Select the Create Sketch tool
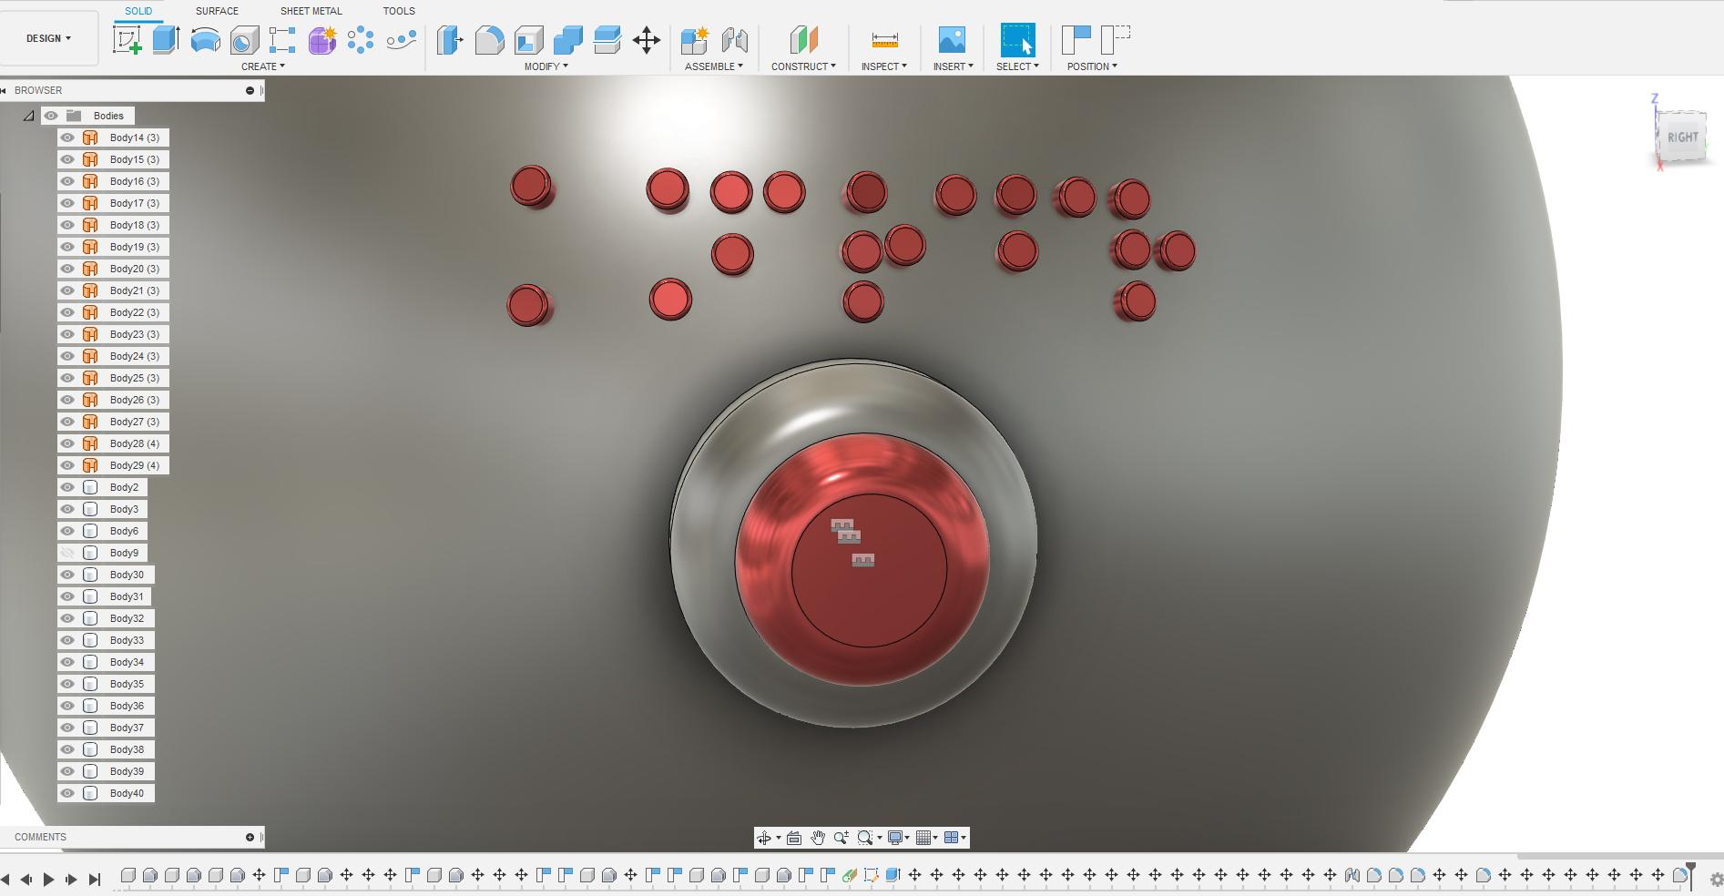The image size is (1724, 896). pos(128,39)
